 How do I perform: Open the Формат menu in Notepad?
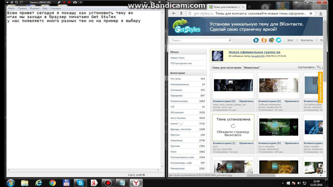click(35, 8)
